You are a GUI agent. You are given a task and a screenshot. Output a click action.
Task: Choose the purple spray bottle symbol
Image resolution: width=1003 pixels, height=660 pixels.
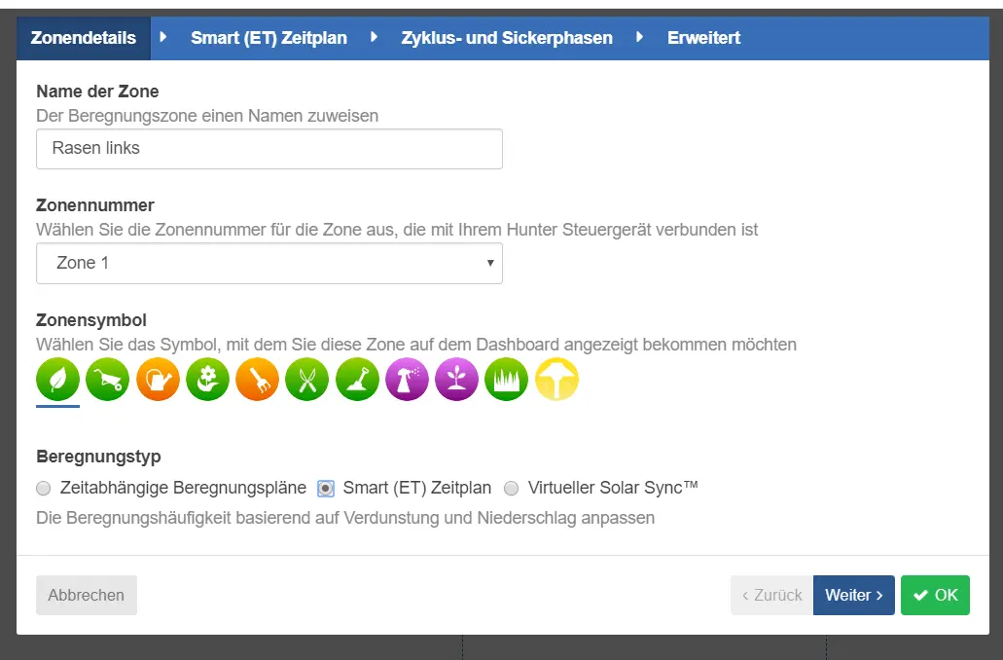click(407, 380)
